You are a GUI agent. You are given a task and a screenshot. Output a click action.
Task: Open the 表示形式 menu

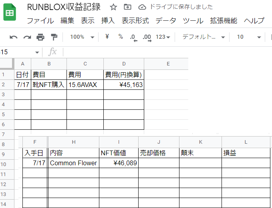coord(135,21)
